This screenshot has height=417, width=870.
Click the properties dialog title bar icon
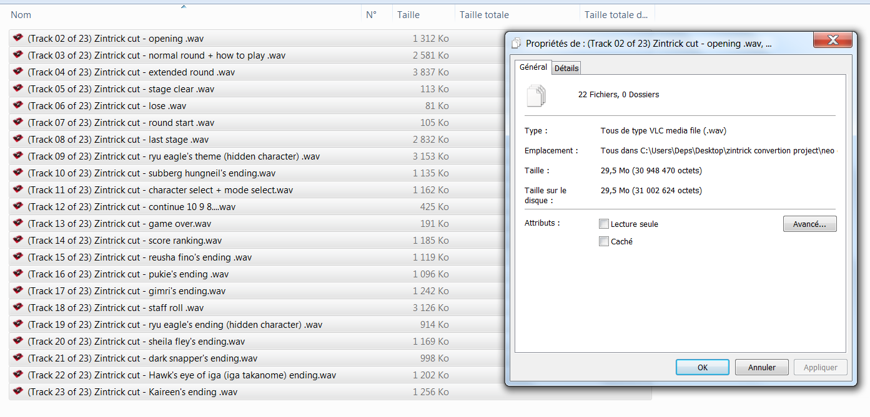point(517,43)
